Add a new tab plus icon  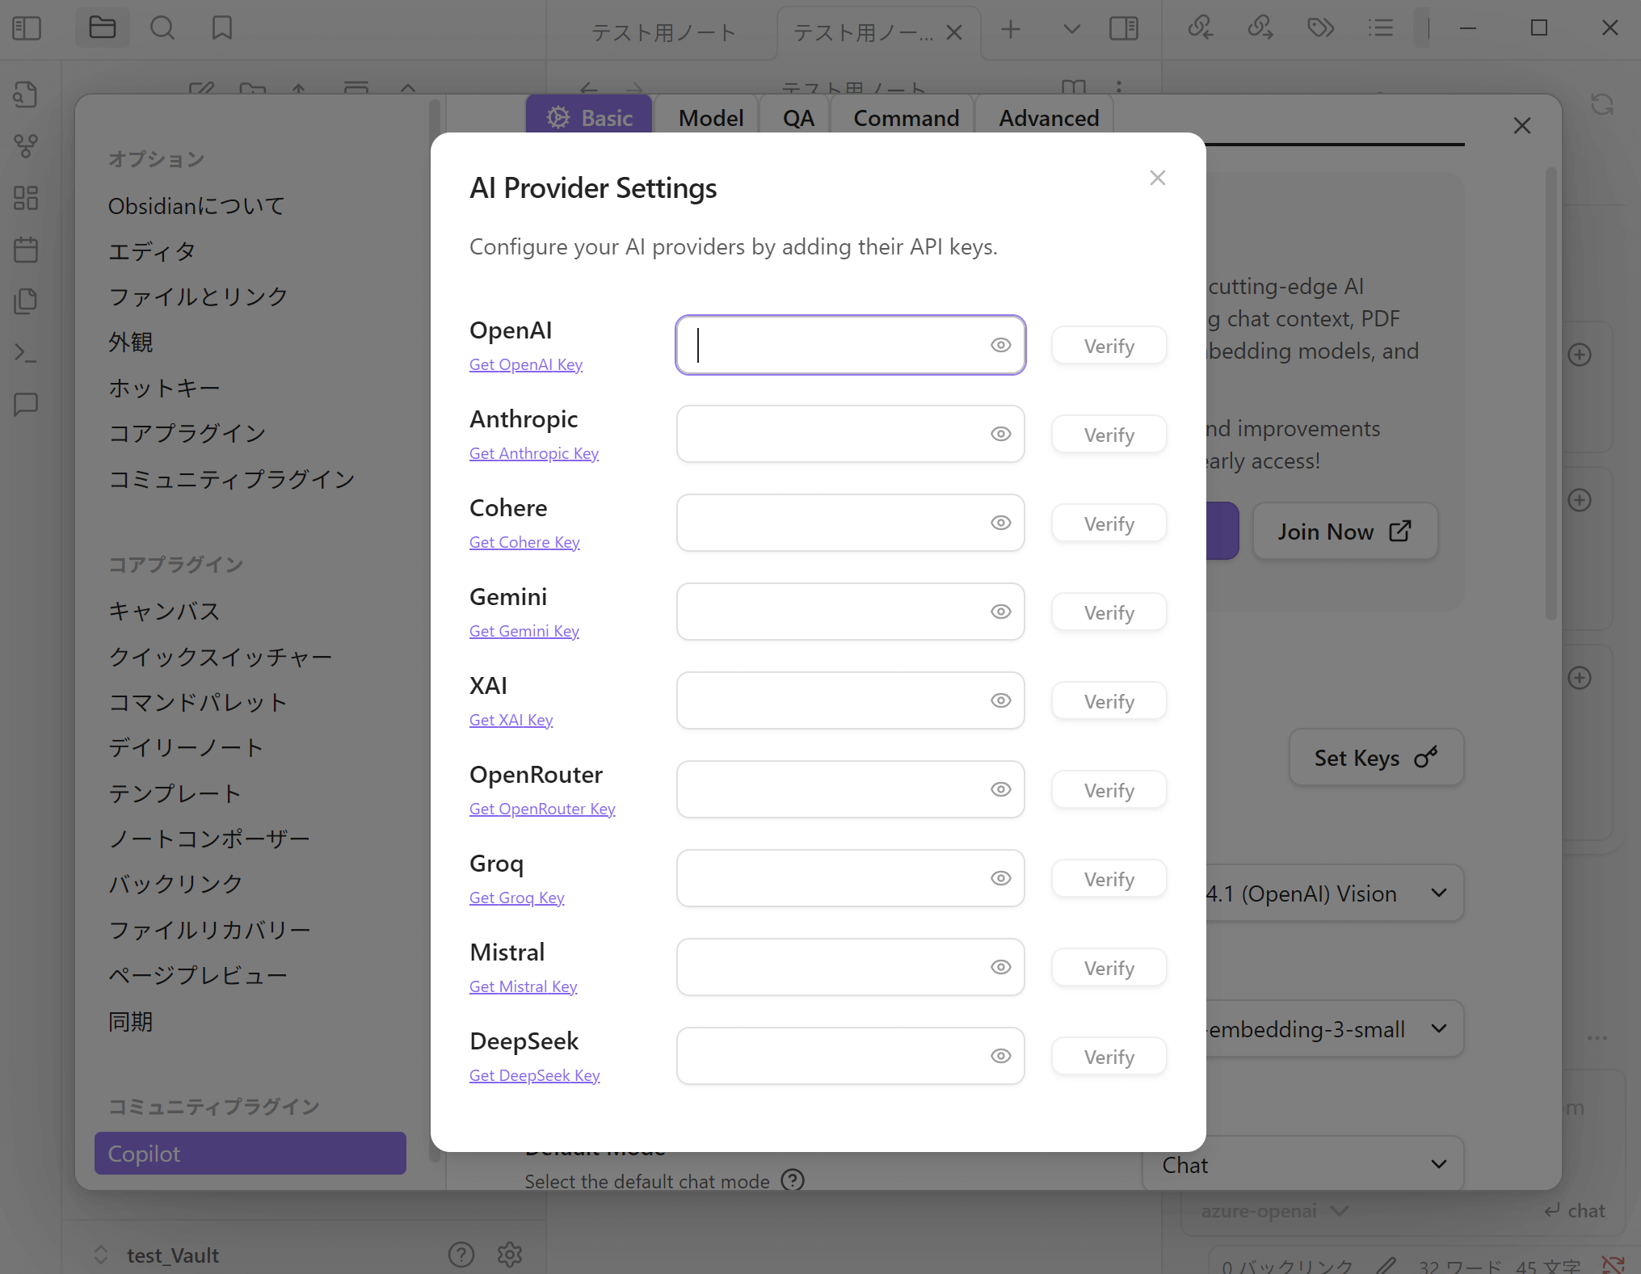tap(1011, 30)
